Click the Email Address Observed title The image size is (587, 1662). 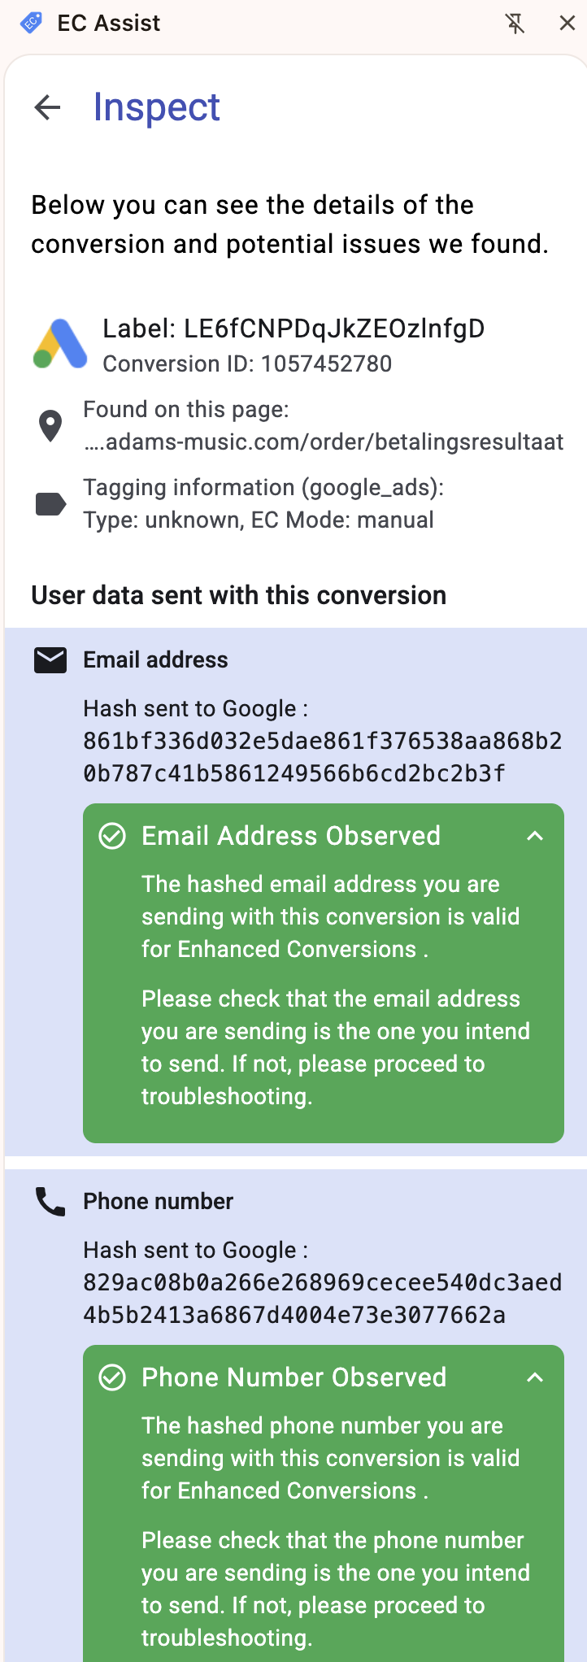(x=291, y=836)
